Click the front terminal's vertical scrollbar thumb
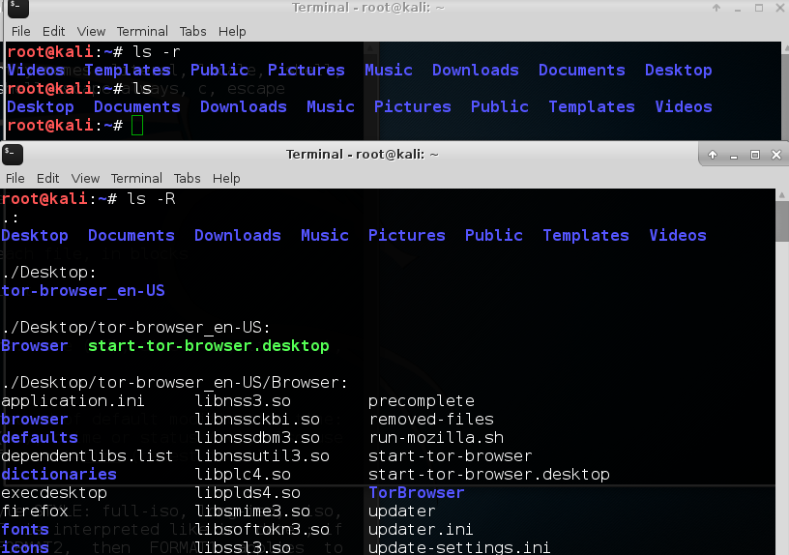Screen dimensions: 789x555 782,221
